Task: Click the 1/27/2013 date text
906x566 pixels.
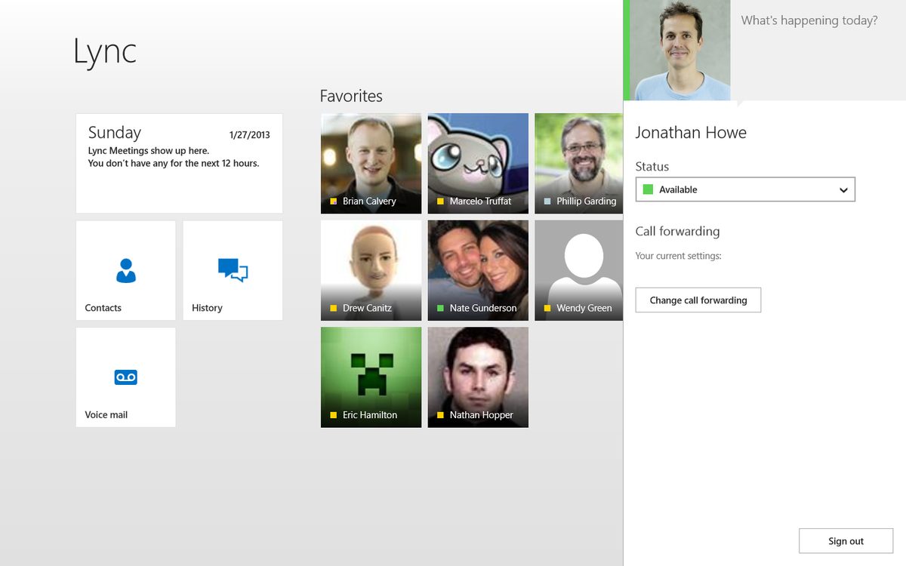Action: pyautogui.click(x=249, y=135)
